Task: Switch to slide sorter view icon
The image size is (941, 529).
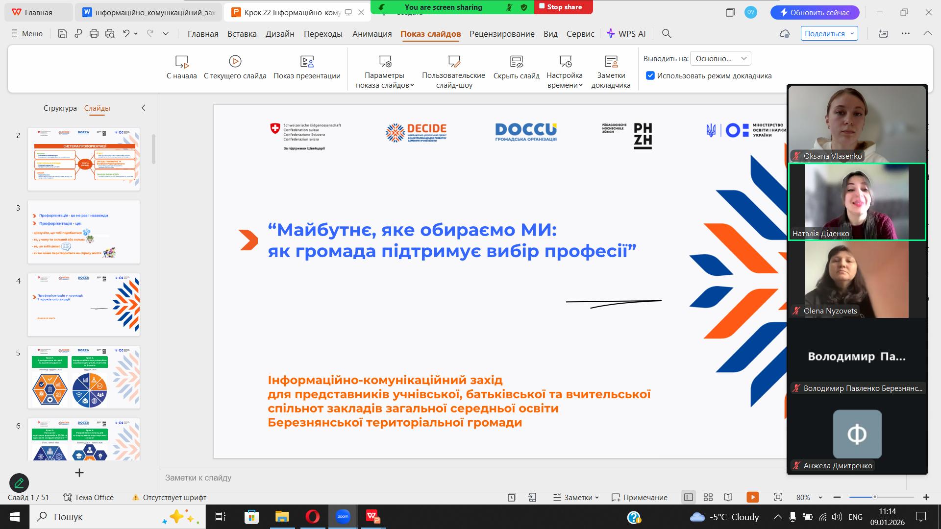Action: (x=708, y=497)
